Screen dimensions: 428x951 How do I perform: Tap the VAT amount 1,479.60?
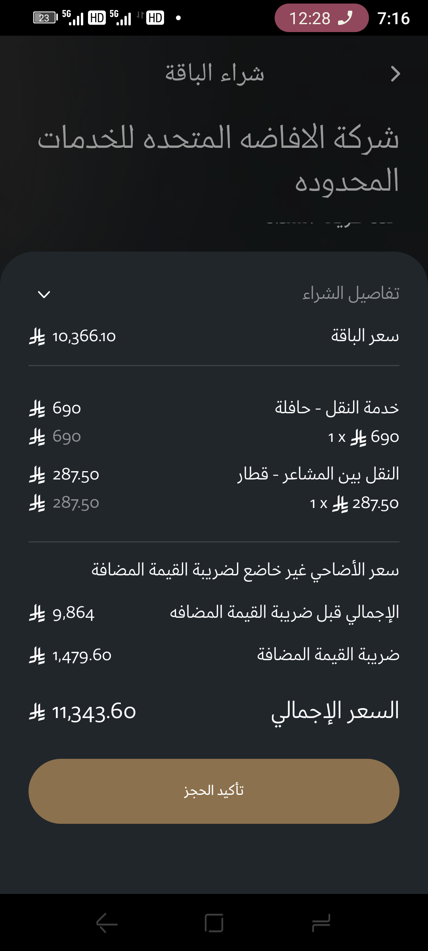(82, 656)
